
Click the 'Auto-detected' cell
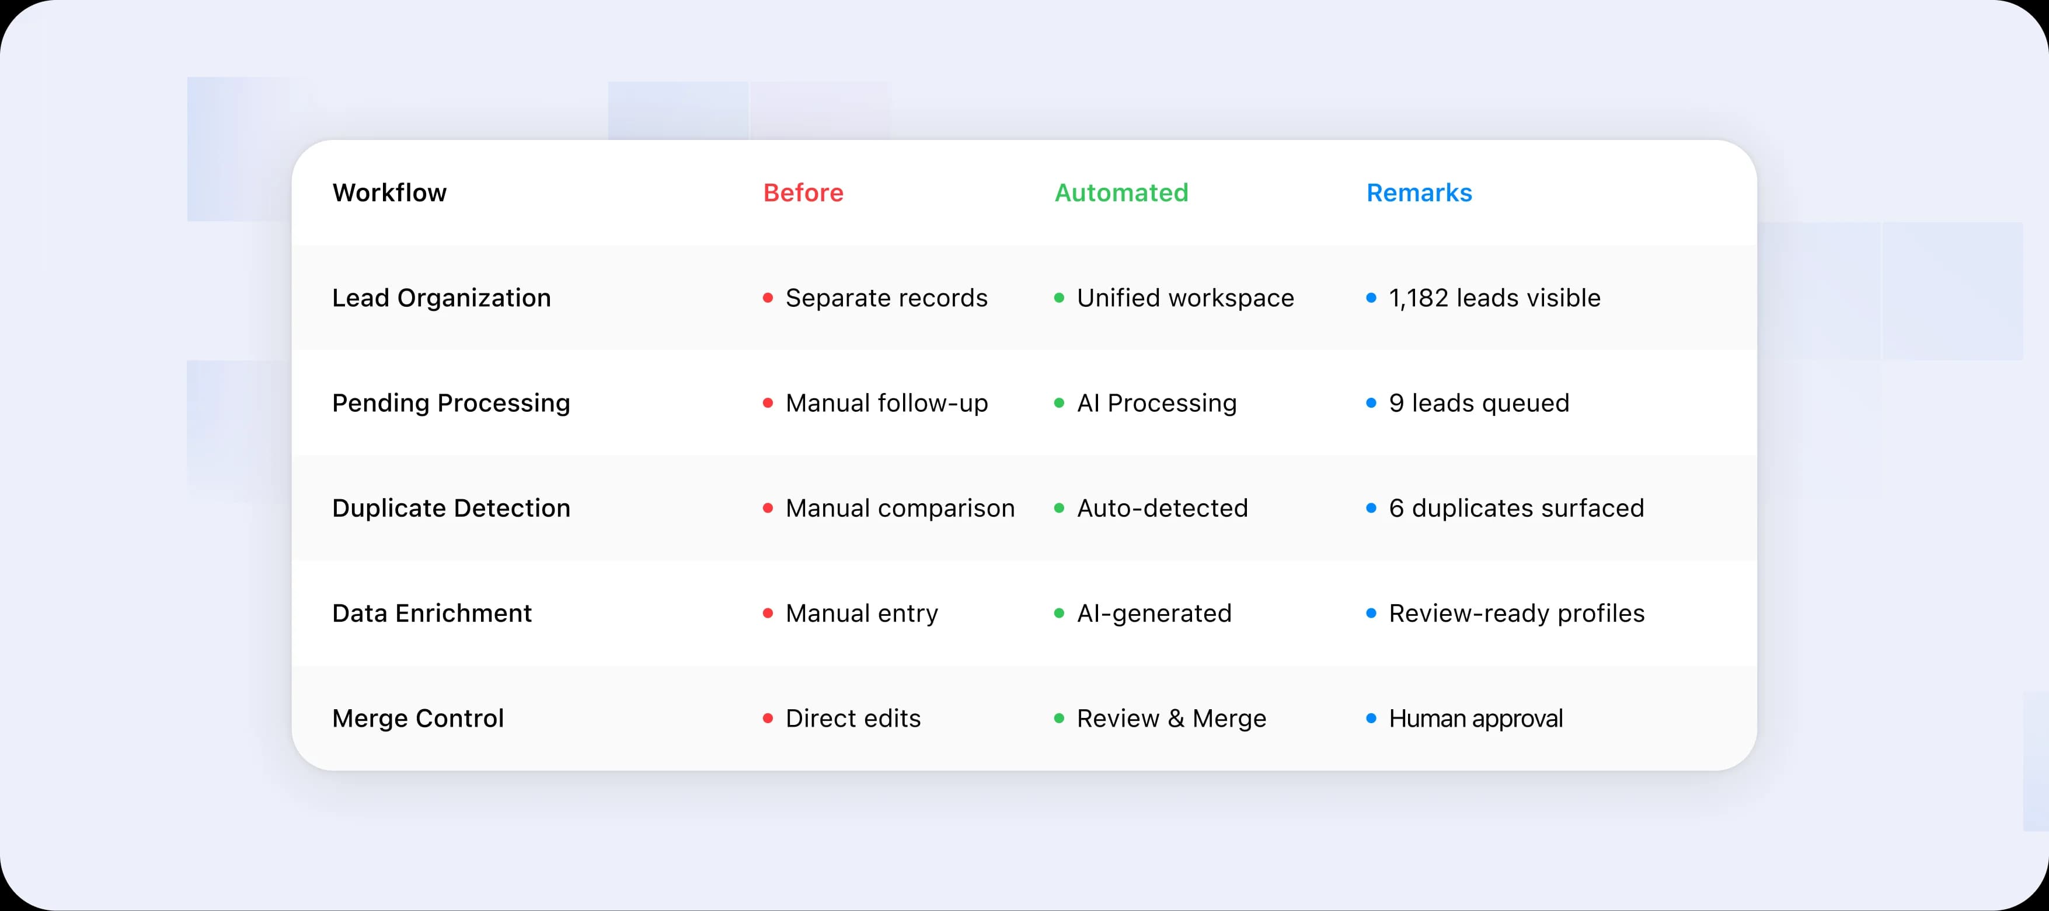click(x=1162, y=508)
